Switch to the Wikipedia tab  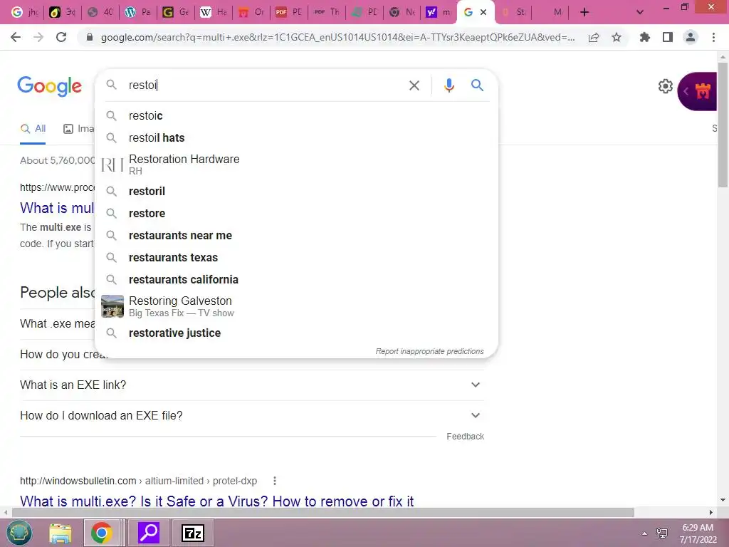coord(214,12)
